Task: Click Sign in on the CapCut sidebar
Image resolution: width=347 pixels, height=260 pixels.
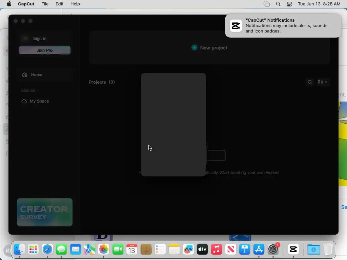Action: pyautogui.click(x=40, y=39)
